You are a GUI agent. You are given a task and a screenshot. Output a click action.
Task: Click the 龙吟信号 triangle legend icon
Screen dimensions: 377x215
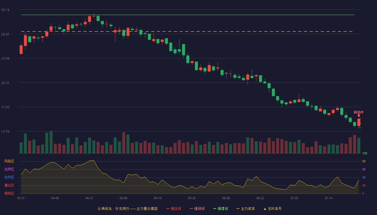[x=265, y=209]
